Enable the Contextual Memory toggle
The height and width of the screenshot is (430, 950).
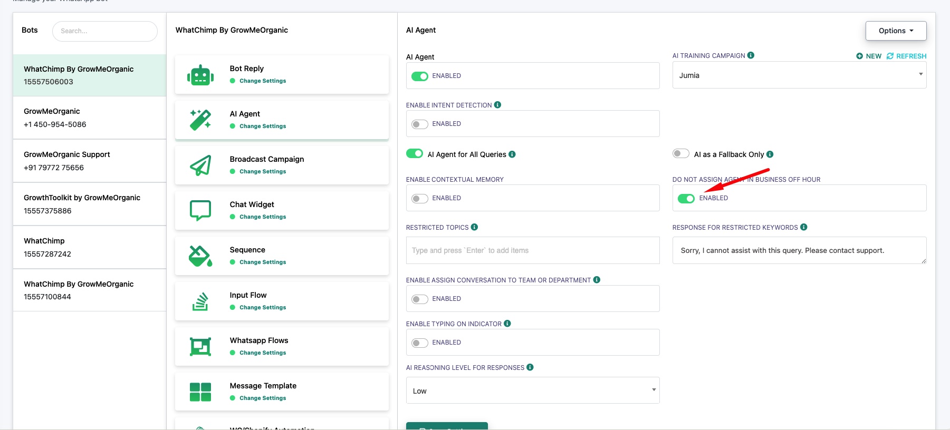pyautogui.click(x=420, y=199)
